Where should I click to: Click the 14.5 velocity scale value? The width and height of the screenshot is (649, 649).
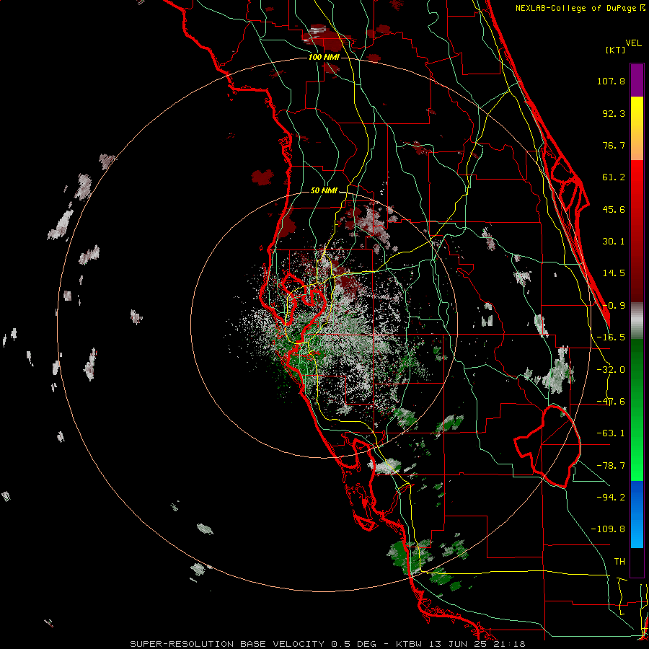[614, 273]
